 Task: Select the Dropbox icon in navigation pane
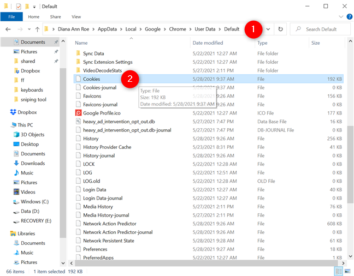14,112
